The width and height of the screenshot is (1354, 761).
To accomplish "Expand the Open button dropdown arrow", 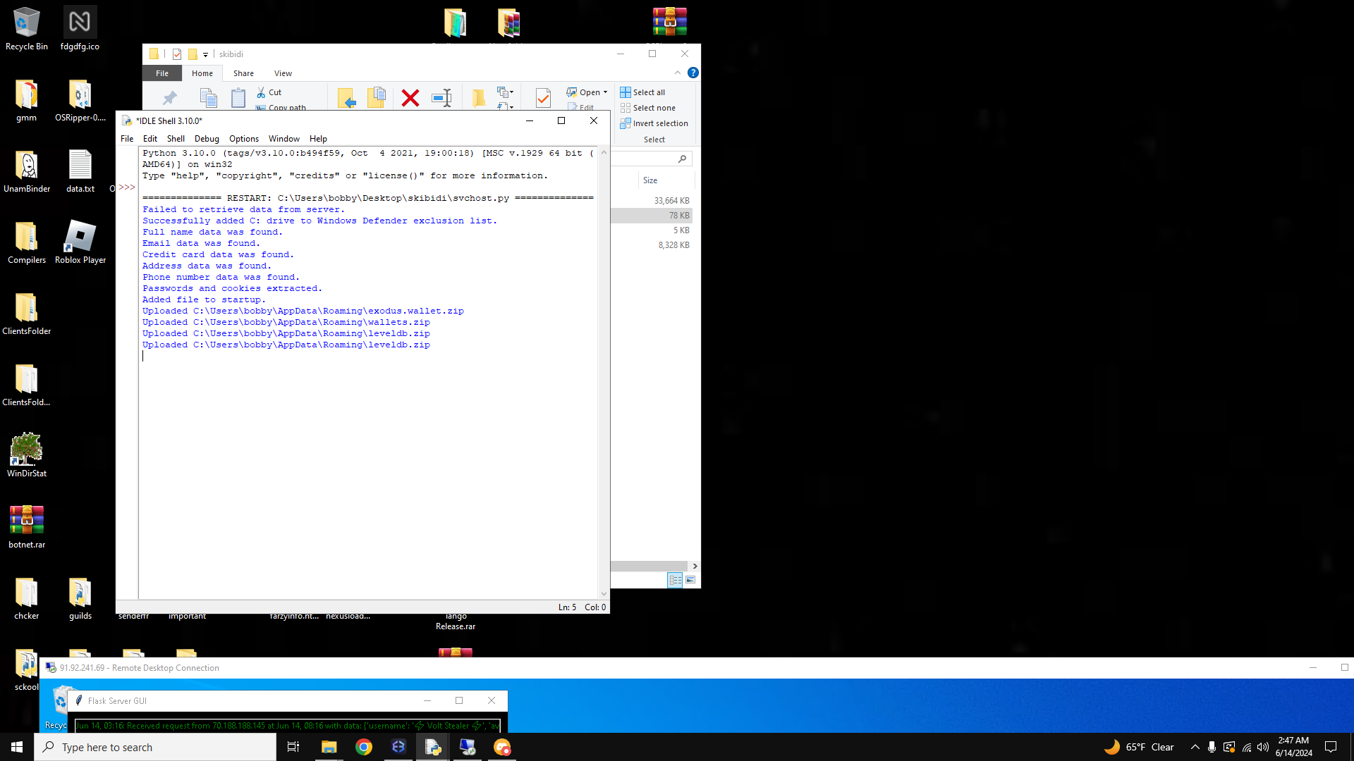I will (605, 92).
